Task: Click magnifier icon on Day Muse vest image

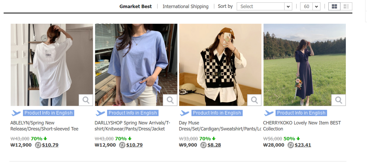Action: pos(254,100)
